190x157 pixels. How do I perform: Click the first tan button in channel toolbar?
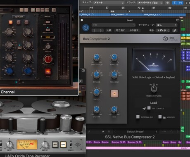21,10
